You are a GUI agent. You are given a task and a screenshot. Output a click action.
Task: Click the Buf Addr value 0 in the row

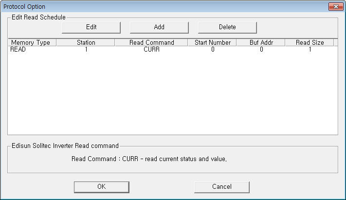(x=261, y=50)
